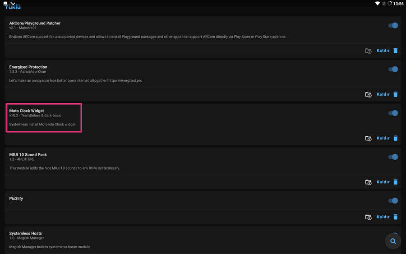Image resolution: width=406 pixels, height=254 pixels.
Task: Tap the floating search button
Action: (393, 241)
